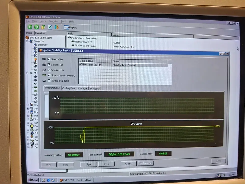Click the Up folder arrow icon
Viewport: 245px width, 184px height.
[43, 27]
